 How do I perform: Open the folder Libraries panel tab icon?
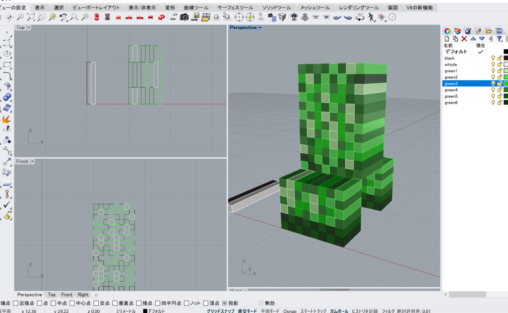[x=489, y=31]
